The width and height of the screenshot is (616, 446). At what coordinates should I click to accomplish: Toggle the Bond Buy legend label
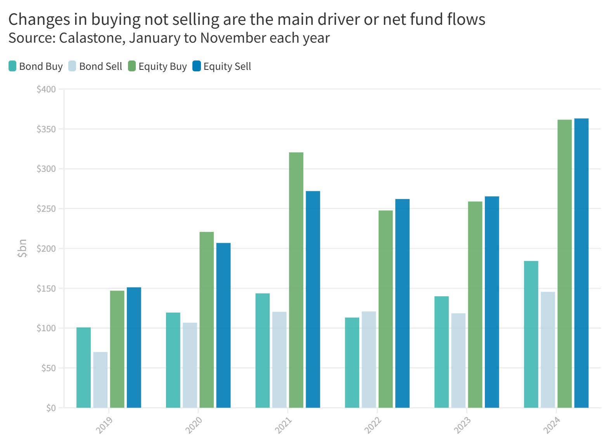click(x=41, y=66)
